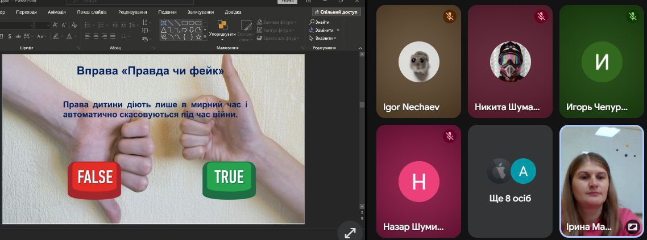The width and height of the screenshot is (647, 240).
Task: Click Find (Знайти) button
Action: coord(320,22)
